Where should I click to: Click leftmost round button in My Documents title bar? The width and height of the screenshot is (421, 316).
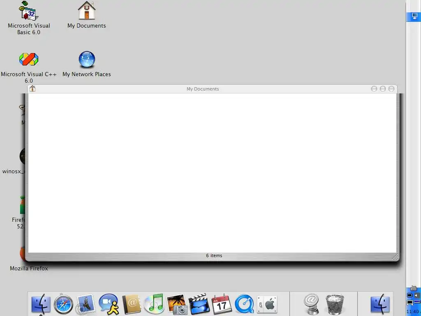click(374, 89)
